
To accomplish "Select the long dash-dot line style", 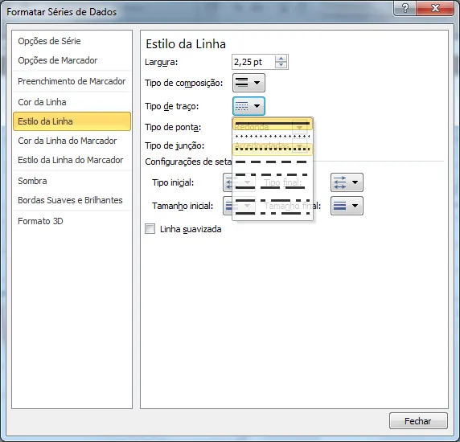I will coord(273,200).
